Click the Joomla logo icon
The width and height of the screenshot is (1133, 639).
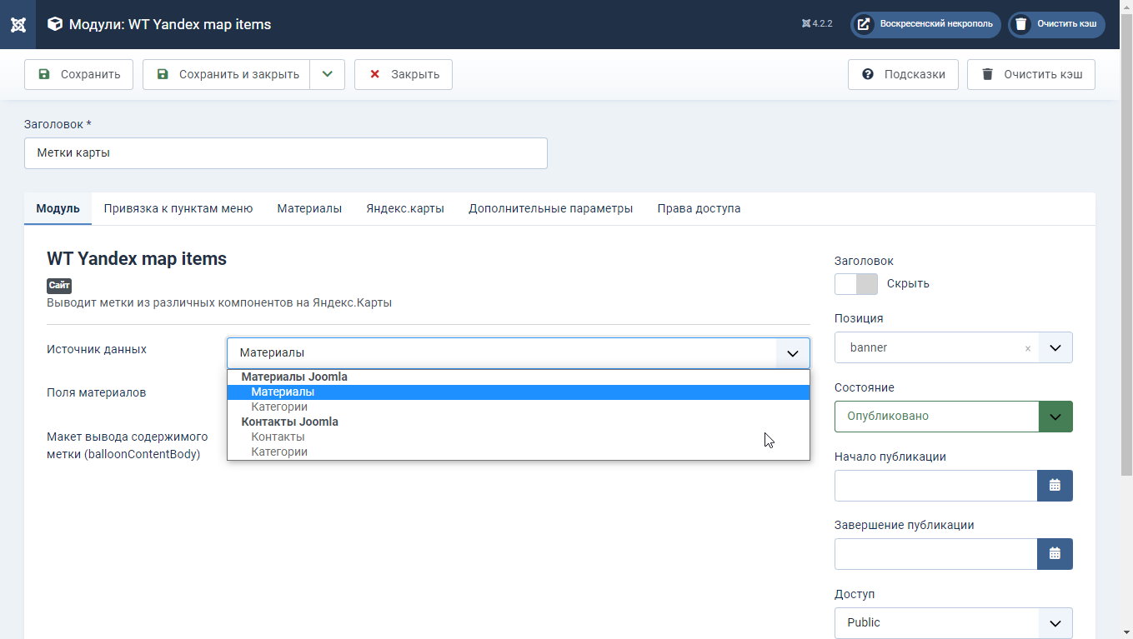click(x=18, y=24)
